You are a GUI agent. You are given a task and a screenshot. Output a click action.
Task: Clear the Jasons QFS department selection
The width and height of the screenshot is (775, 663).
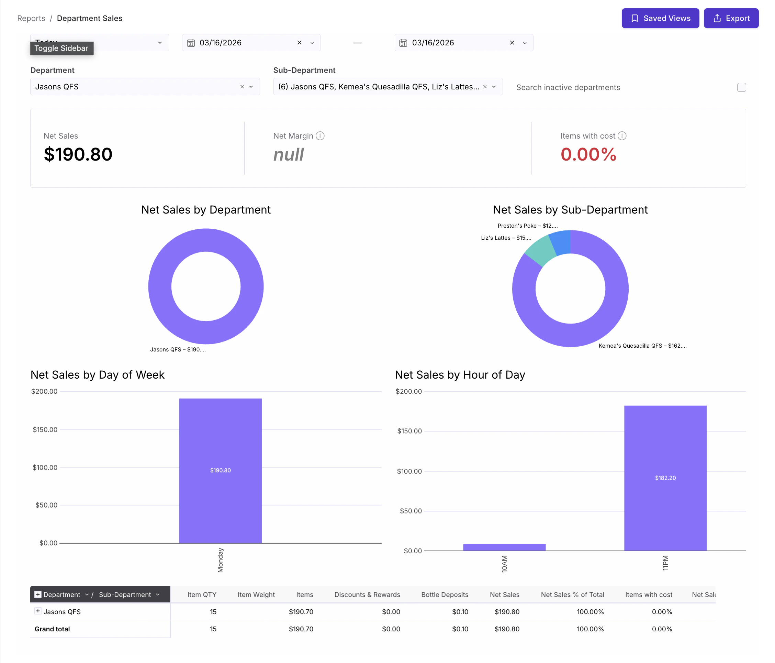click(242, 86)
